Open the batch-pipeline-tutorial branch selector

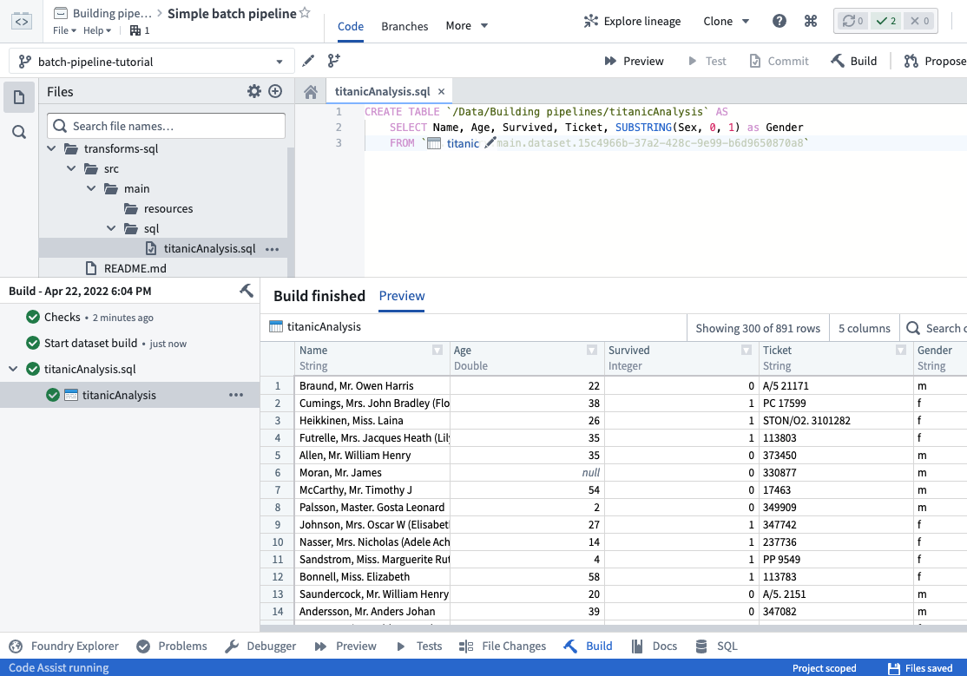152,62
